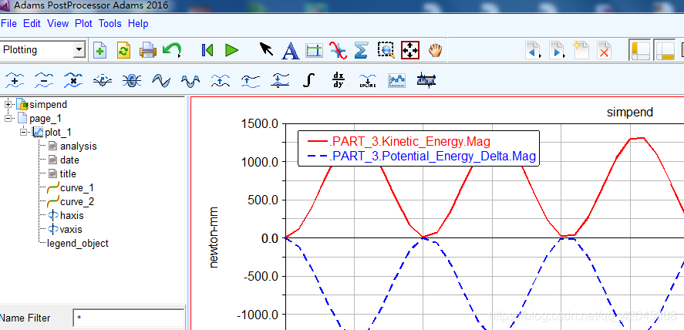
Task: Select curve_1 in the tree
Action: (76, 188)
